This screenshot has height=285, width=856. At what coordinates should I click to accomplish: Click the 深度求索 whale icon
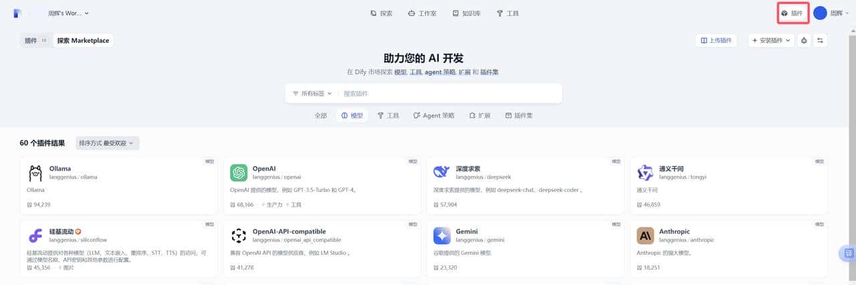click(442, 173)
